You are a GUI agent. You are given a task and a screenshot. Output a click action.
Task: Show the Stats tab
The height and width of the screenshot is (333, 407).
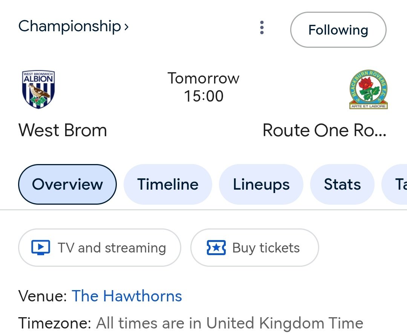[x=342, y=184]
